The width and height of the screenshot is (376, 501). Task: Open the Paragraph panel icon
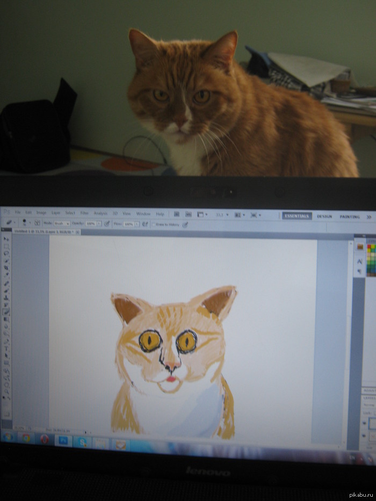tap(360, 272)
